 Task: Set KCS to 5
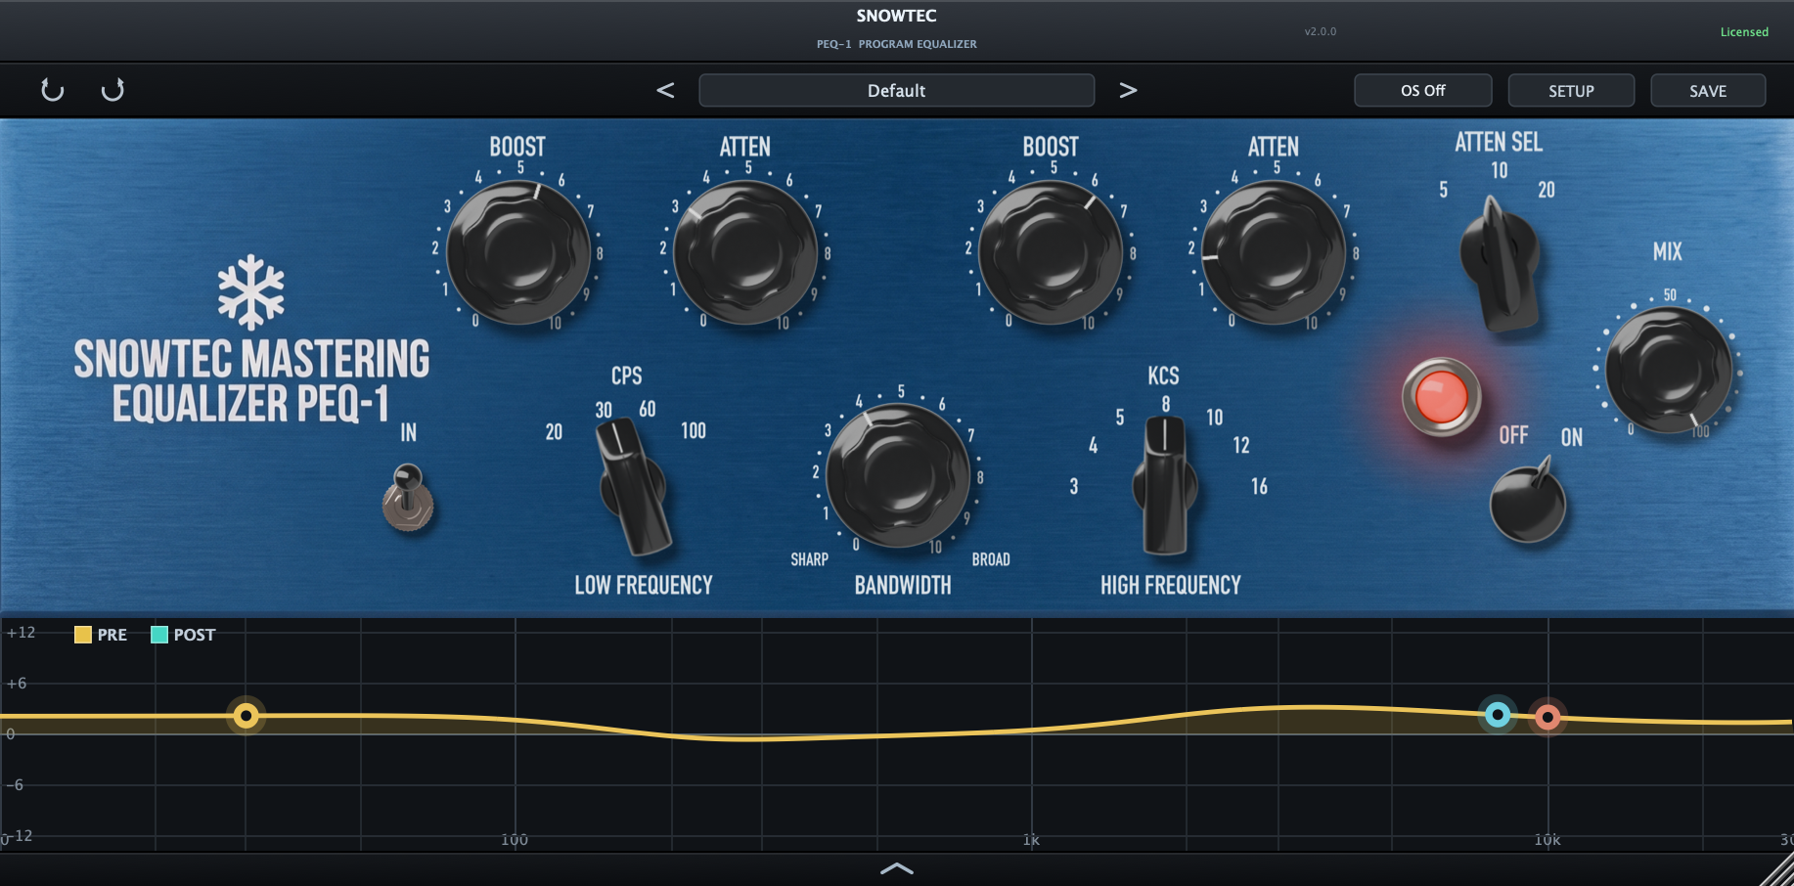click(1120, 418)
